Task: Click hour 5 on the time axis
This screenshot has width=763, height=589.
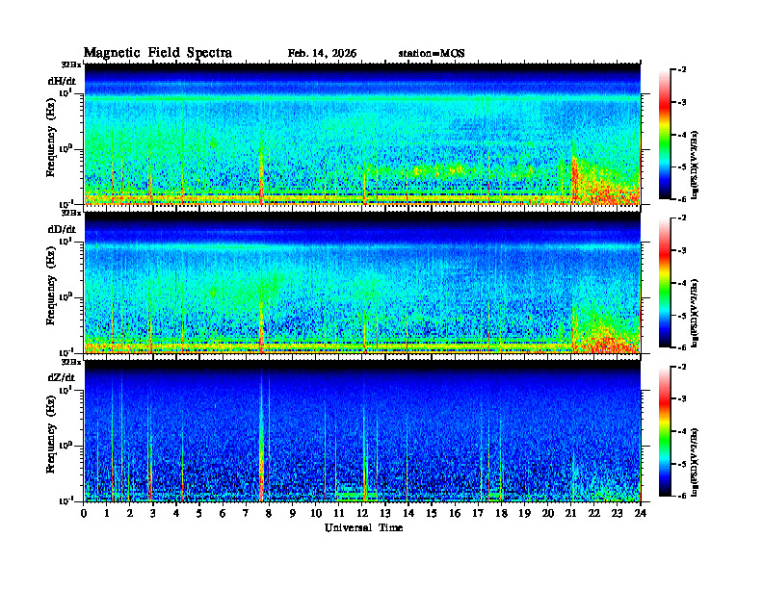Action: point(199,514)
